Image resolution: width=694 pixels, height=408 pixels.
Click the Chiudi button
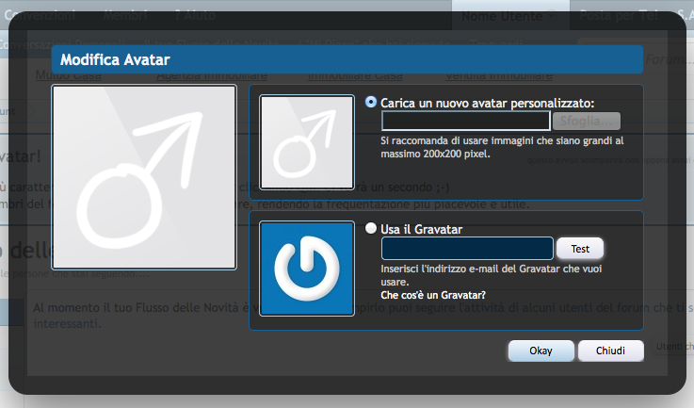(610, 351)
